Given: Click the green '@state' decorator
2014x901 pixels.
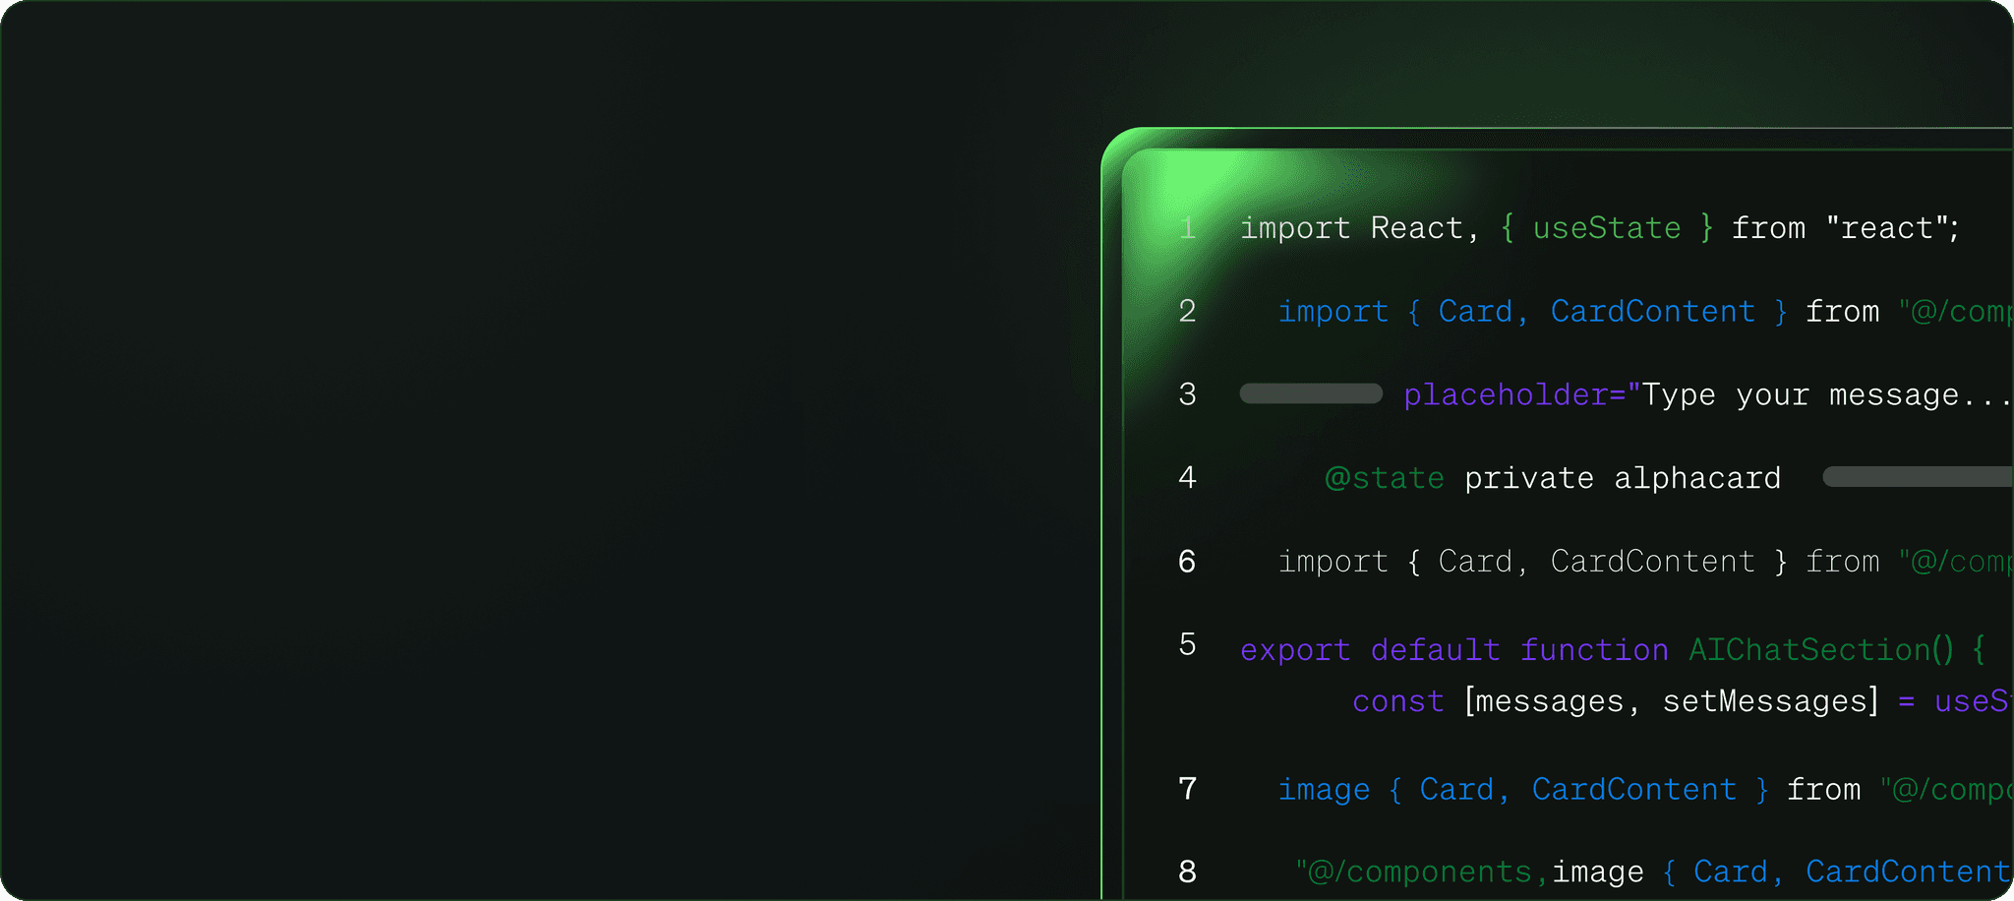Looking at the screenshot, I should pos(1385,479).
